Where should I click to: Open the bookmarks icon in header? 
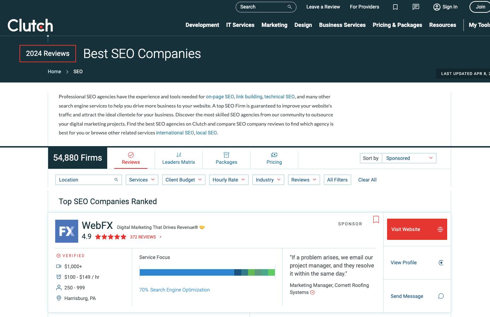point(396,7)
